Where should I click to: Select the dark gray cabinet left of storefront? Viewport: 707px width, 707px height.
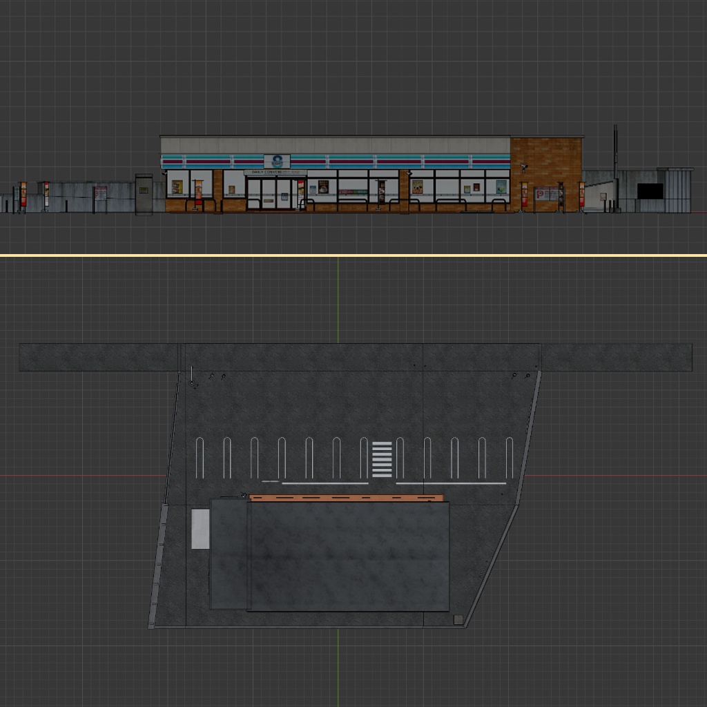pyautogui.click(x=144, y=194)
